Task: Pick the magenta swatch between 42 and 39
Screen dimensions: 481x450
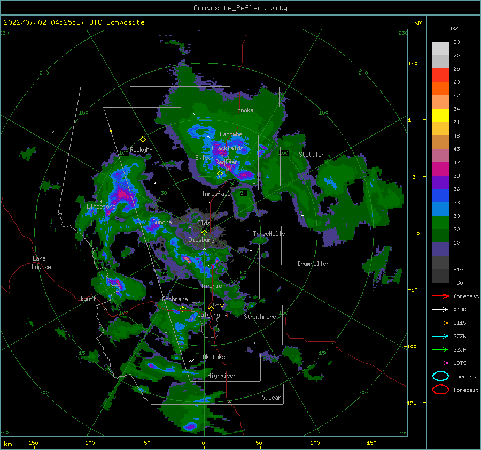Action: point(440,169)
